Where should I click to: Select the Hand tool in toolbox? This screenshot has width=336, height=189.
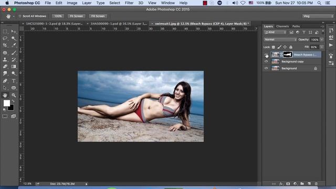tap(5, 95)
